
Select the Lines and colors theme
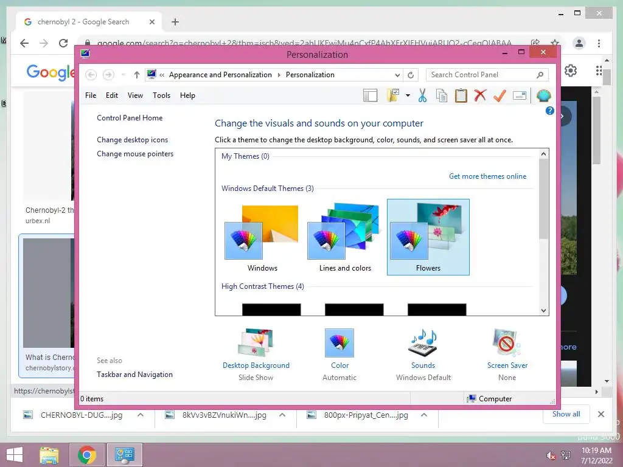[x=345, y=238]
